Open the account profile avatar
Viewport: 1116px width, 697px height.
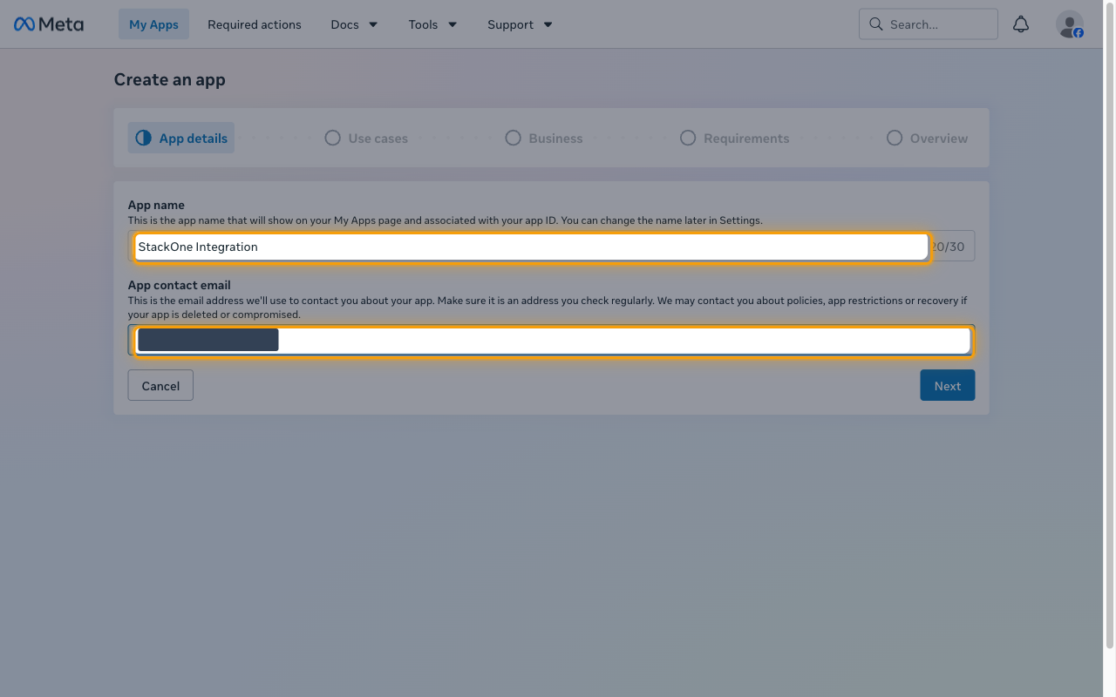1070,24
